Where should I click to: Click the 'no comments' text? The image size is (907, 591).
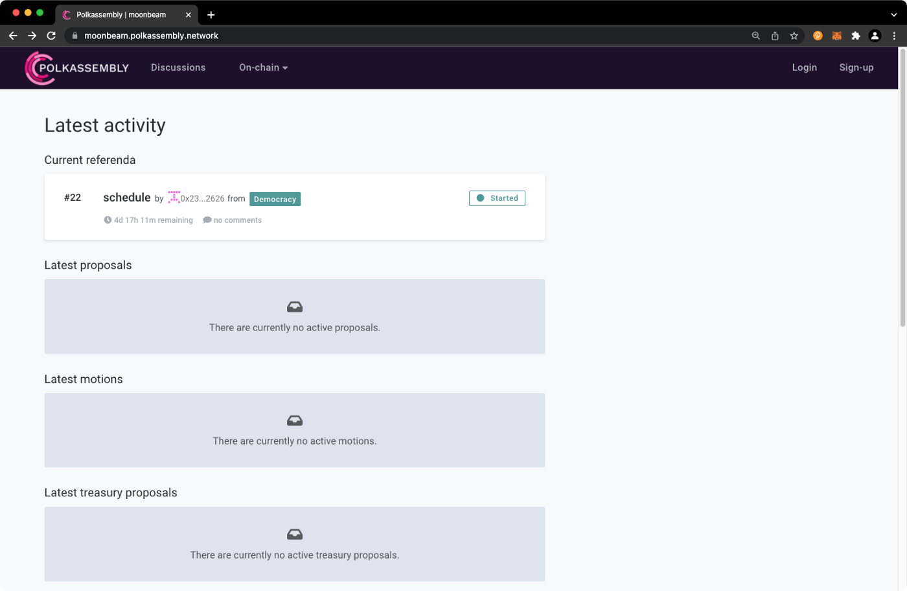pos(238,220)
